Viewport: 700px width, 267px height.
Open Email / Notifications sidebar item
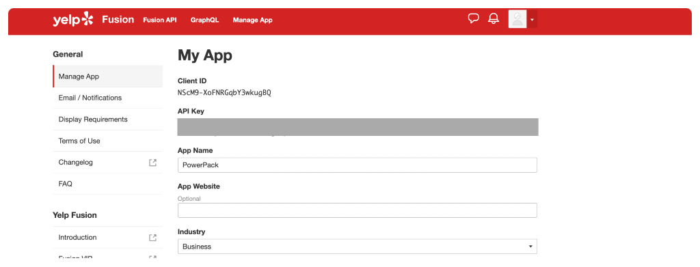[x=107, y=98]
